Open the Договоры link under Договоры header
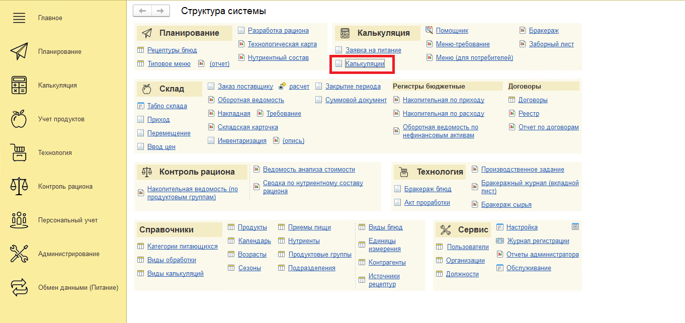 tap(533, 100)
